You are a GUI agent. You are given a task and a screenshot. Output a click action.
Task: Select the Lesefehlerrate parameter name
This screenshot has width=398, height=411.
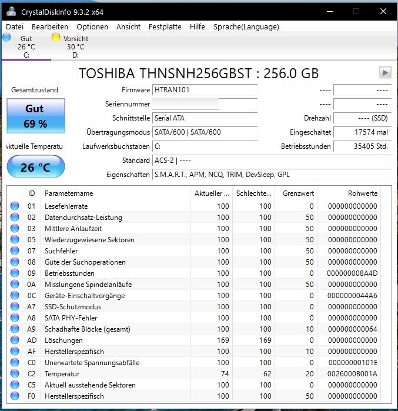tap(66, 206)
